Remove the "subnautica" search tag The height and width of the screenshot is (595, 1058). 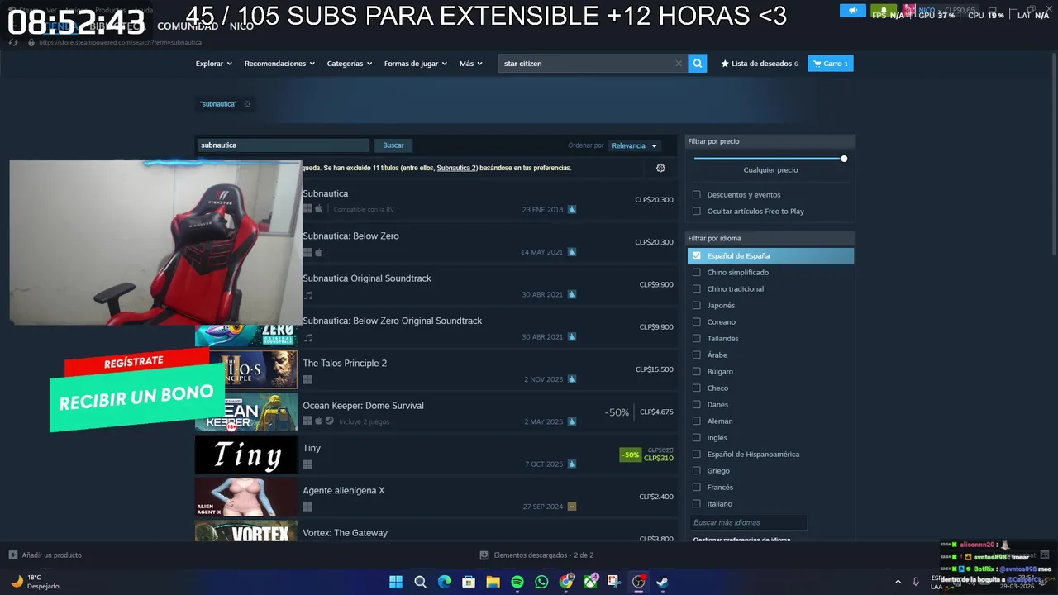(x=247, y=104)
